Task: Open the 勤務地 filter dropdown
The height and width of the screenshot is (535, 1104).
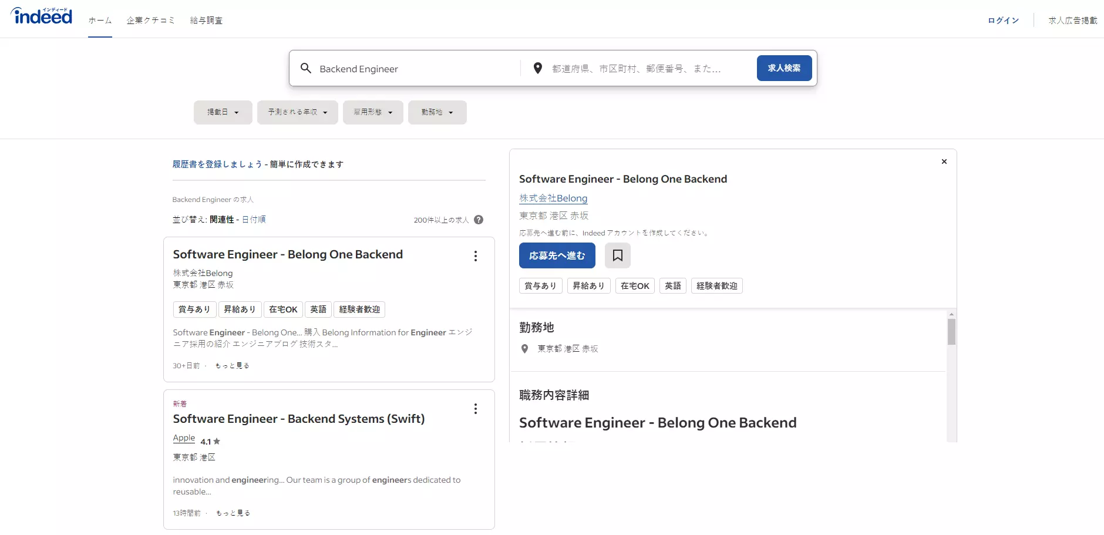Action: coord(437,112)
